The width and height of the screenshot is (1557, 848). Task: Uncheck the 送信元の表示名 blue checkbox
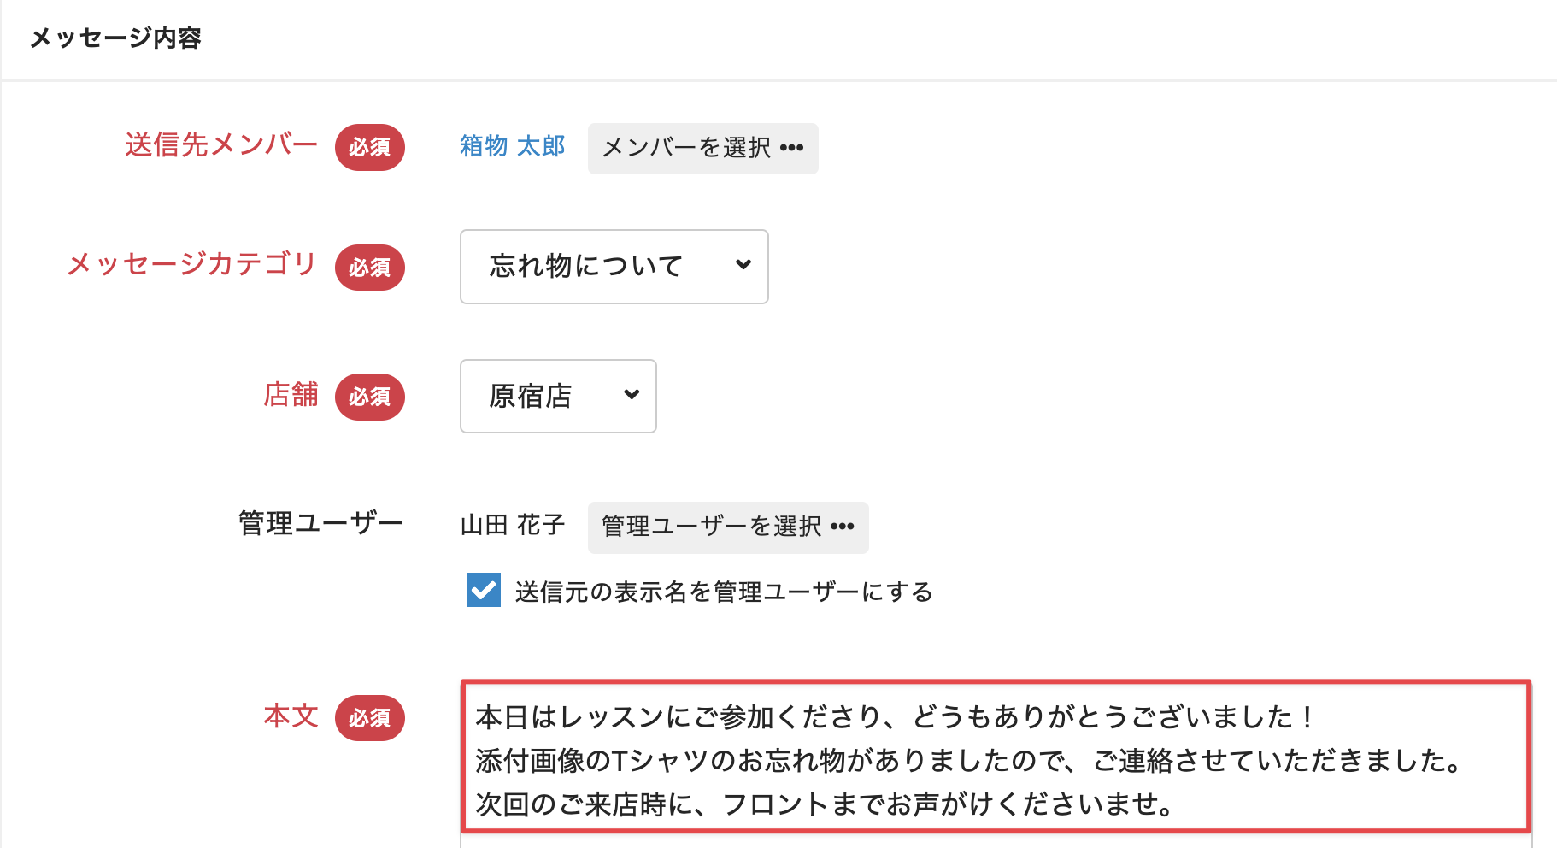click(x=484, y=590)
